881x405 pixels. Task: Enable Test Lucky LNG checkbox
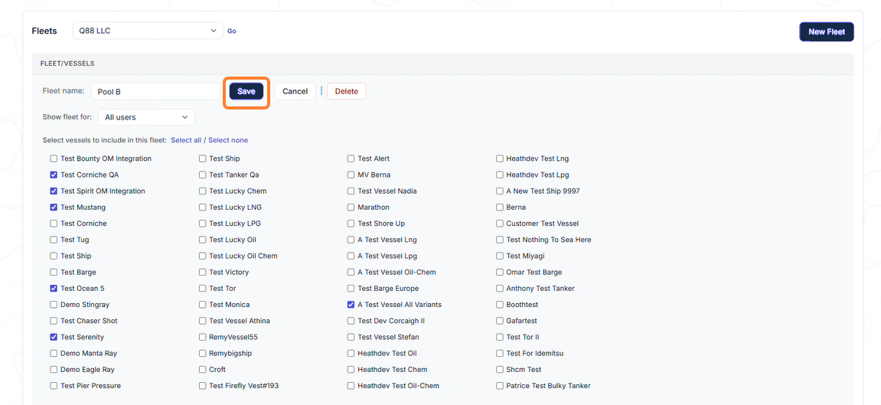click(x=203, y=207)
